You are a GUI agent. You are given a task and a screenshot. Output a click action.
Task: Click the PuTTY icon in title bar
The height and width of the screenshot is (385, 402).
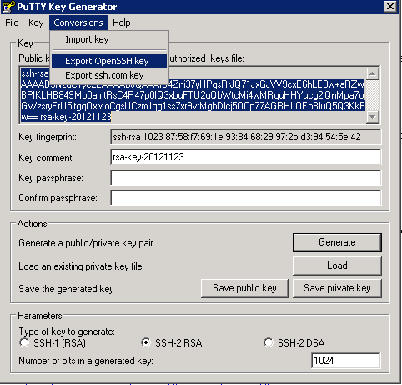pyautogui.click(x=8, y=7)
